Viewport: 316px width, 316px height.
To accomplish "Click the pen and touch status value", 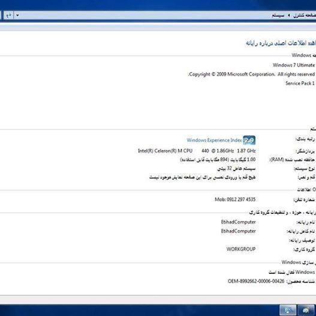I will [203, 177].
